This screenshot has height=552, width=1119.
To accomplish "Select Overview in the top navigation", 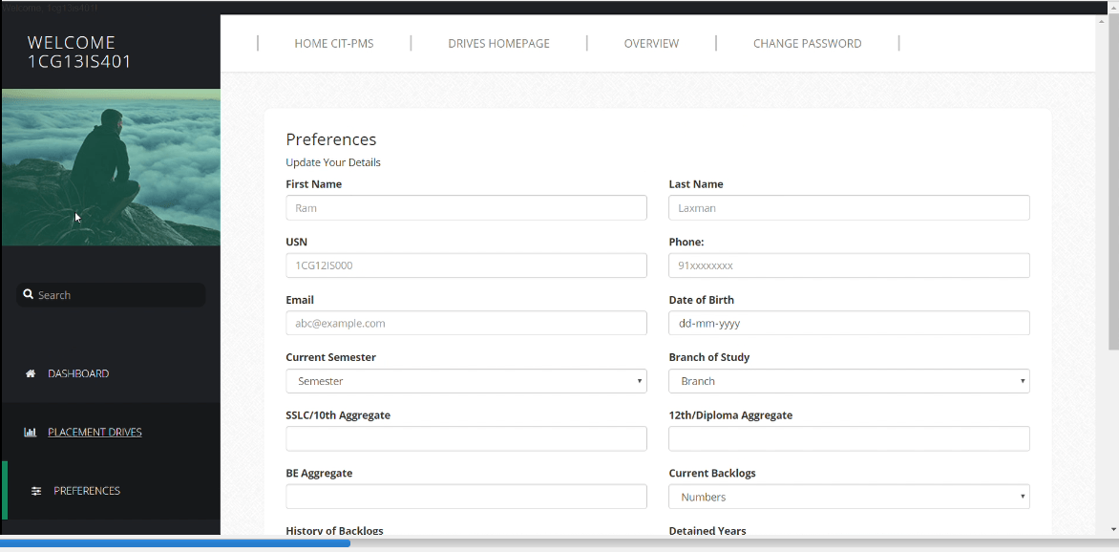I will point(651,43).
